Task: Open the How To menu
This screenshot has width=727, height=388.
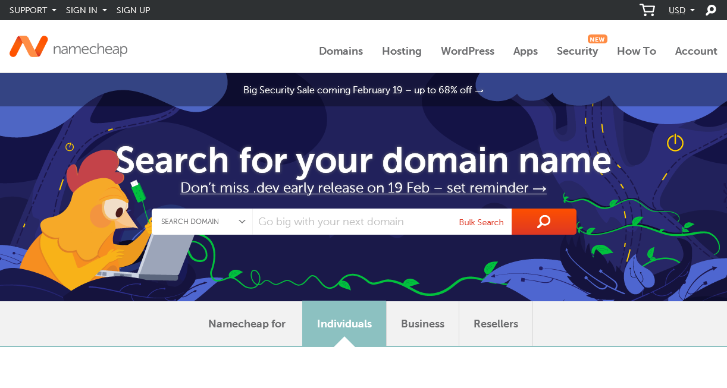Action: [x=637, y=51]
